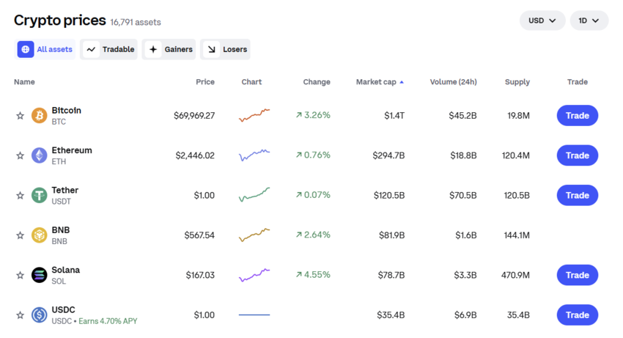Open the Solana price chart sparkline
Viewport: 623px width, 338px height.
pos(254,275)
